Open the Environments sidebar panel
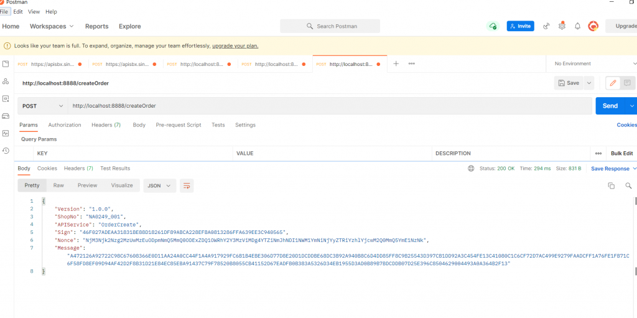This screenshot has height=318, width=637. click(x=6, y=98)
